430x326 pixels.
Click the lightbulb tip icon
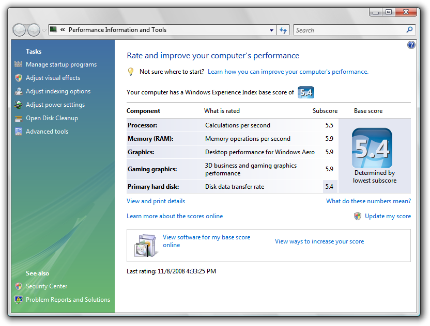pyautogui.click(x=131, y=72)
